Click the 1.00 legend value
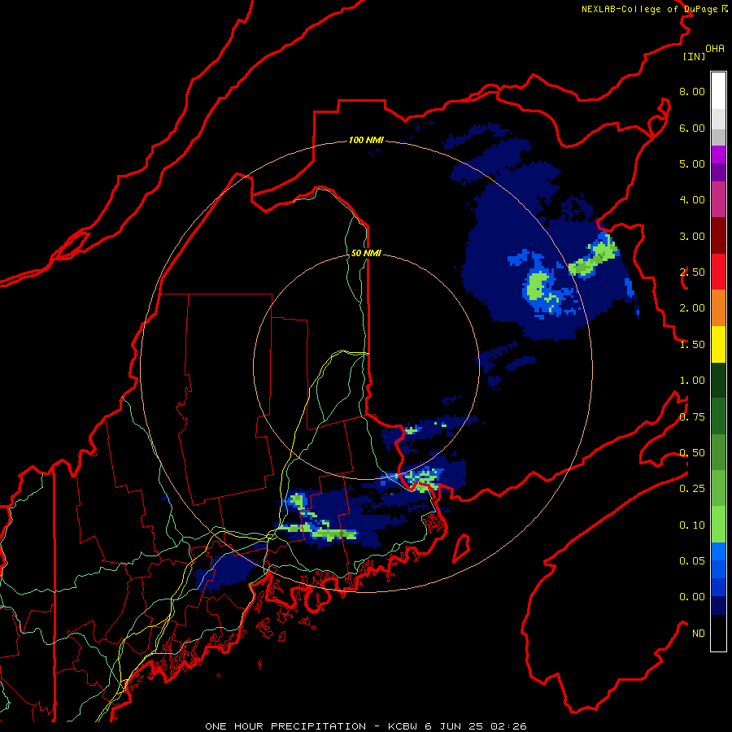Image resolution: width=732 pixels, height=732 pixels. [692, 381]
